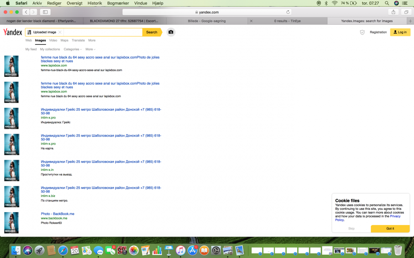This screenshot has width=414, height=258.
Task: Open the Bogmærker menu
Action: (x=118, y=3)
